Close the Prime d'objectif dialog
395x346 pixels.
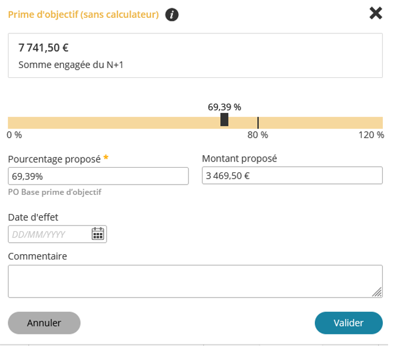(x=376, y=13)
